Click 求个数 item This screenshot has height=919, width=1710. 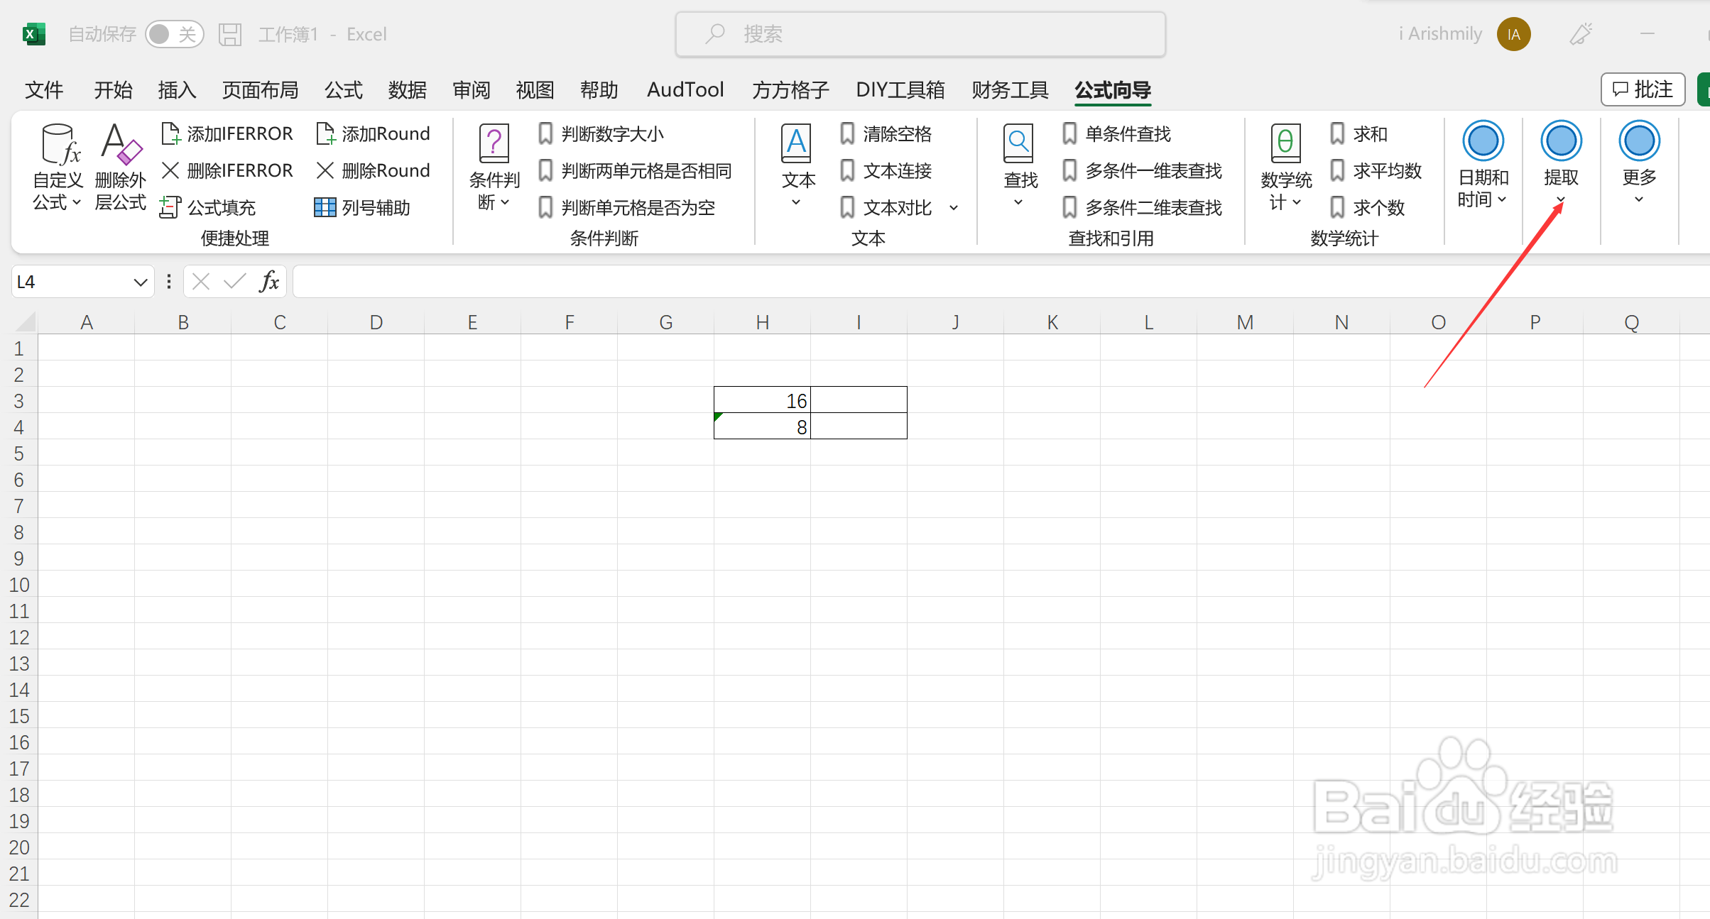tap(1367, 207)
